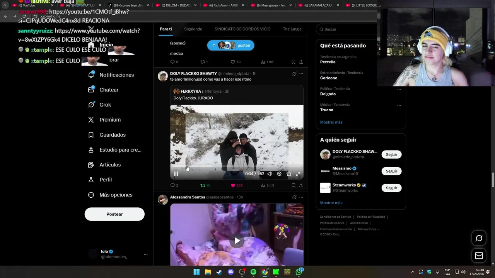The height and width of the screenshot is (278, 495).
Task: Reply to mexico post with 6 replies
Action: 174,62
